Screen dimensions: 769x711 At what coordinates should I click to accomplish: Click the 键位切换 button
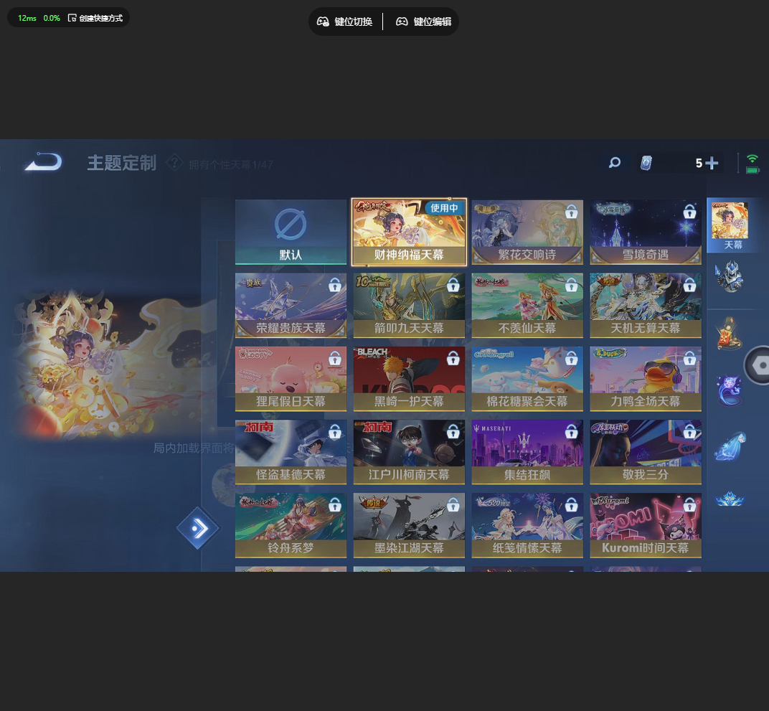pyautogui.click(x=345, y=22)
